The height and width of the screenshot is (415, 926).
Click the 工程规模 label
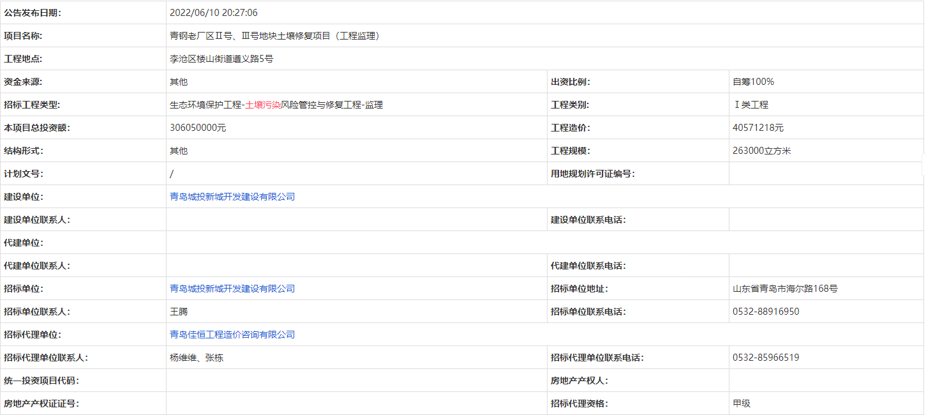coord(571,151)
